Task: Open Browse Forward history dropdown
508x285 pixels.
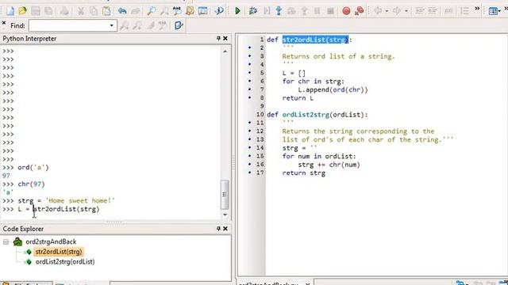Action: coord(406,11)
